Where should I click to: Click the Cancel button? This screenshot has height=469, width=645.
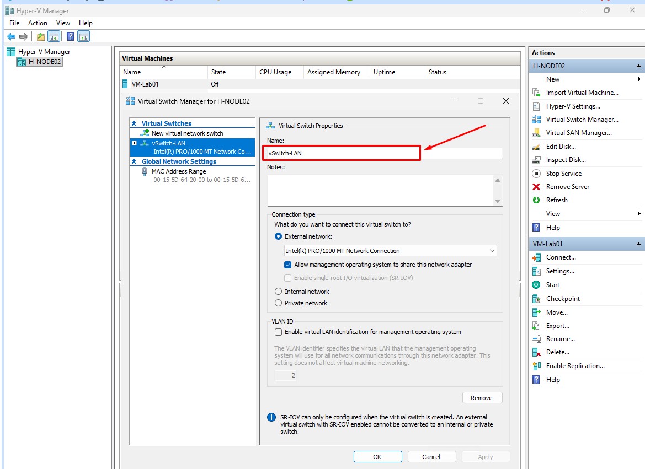click(431, 457)
